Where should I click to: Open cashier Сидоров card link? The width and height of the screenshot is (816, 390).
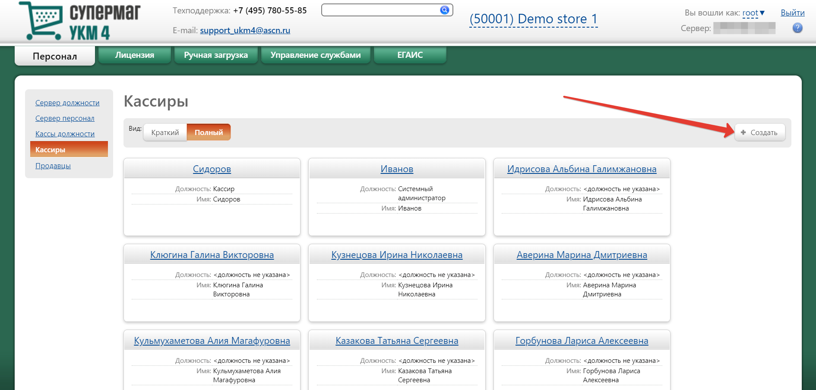tap(212, 169)
